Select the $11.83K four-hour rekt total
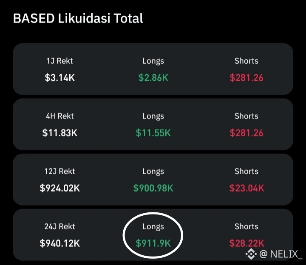This screenshot has width=306, height=265. [x=60, y=133]
